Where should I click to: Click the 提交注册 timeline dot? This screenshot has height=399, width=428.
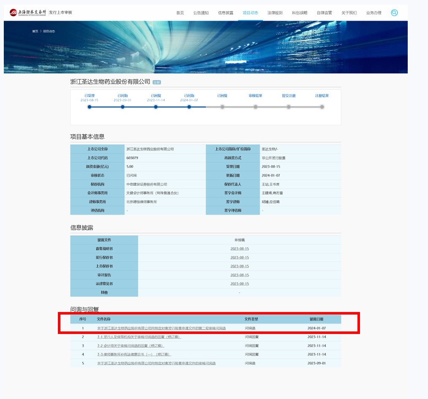click(x=289, y=107)
